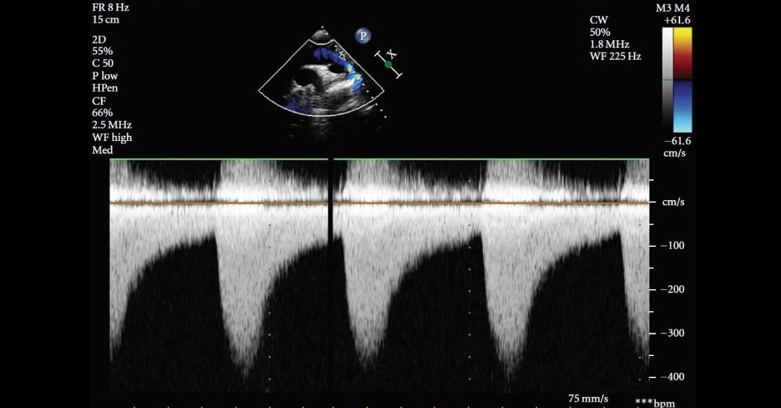Click the 'C 50' compression value
This screenshot has height=408, width=781.
click(104, 64)
